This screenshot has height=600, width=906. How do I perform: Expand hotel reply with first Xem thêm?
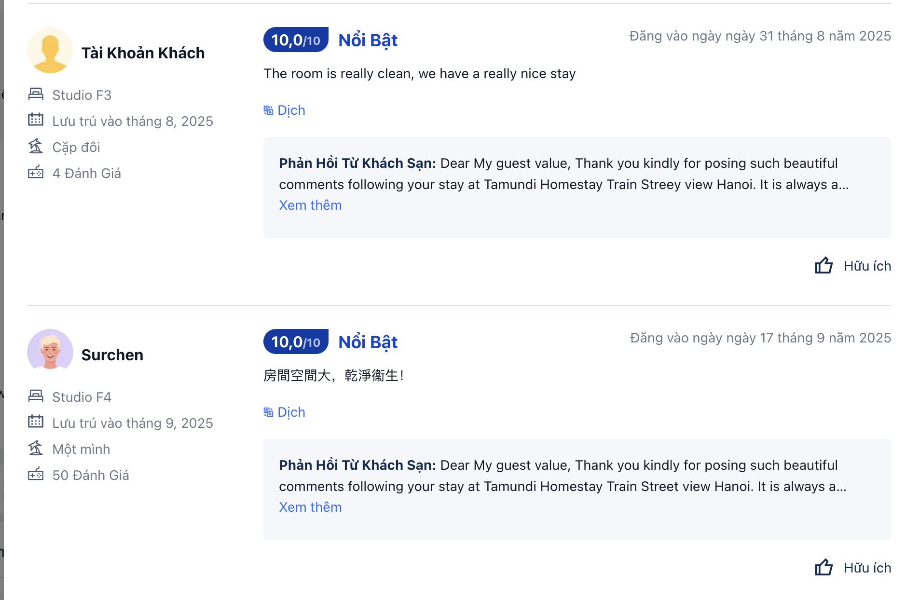coord(310,205)
